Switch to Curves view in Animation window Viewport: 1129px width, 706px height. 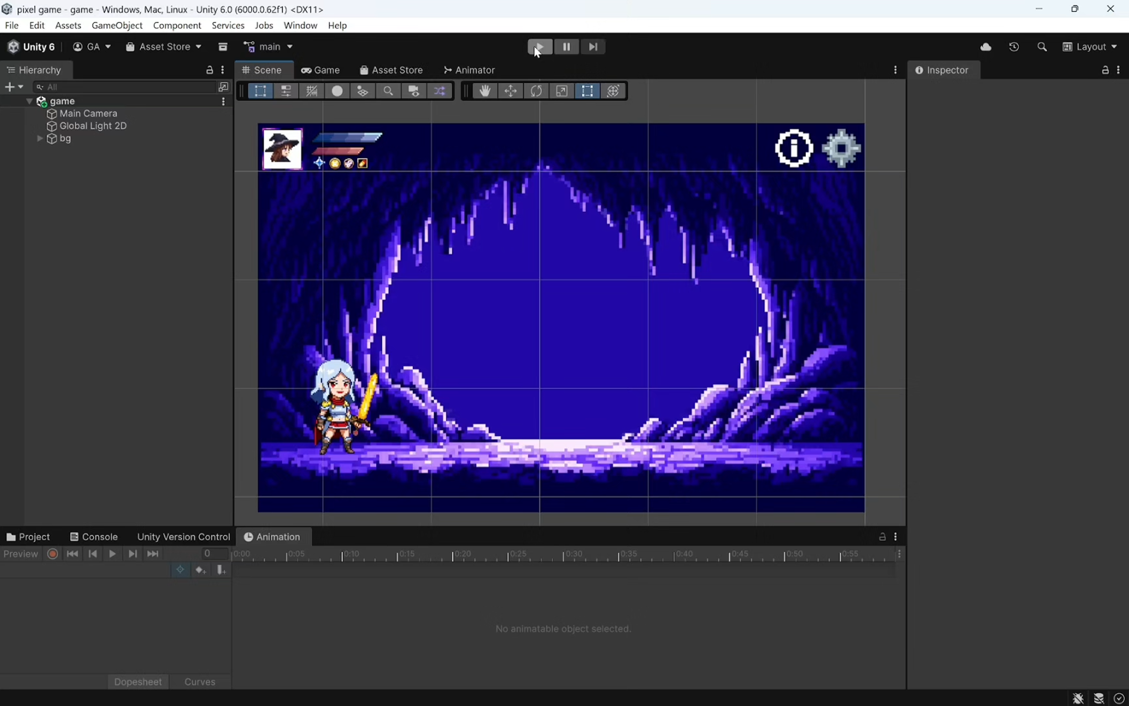[x=199, y=682]
